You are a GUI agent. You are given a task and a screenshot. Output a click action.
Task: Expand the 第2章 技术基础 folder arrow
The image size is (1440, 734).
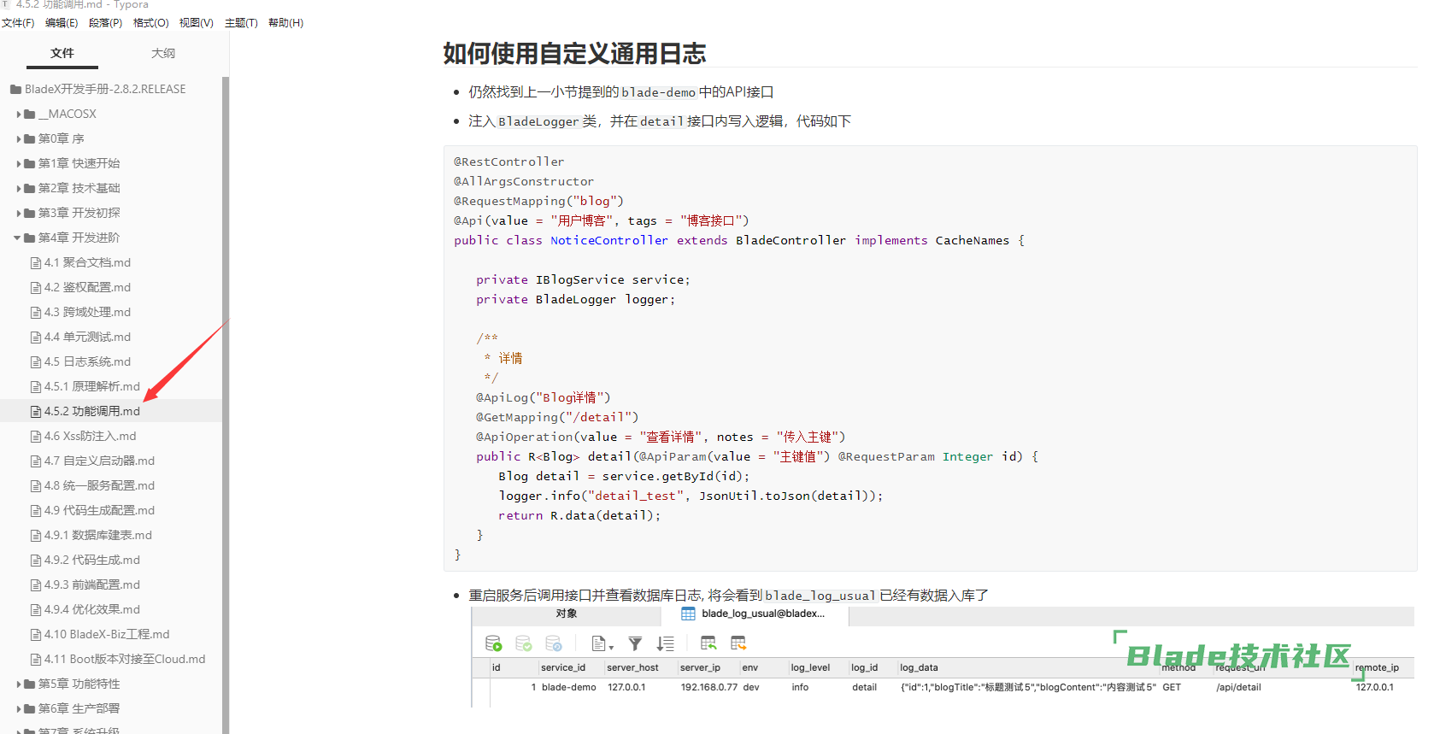point(19,189)
